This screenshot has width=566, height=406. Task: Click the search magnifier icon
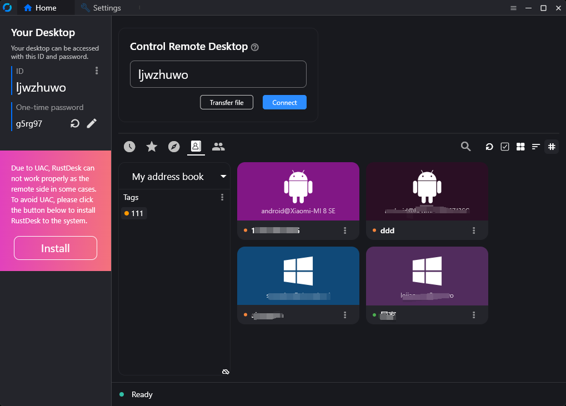[466, 147]
